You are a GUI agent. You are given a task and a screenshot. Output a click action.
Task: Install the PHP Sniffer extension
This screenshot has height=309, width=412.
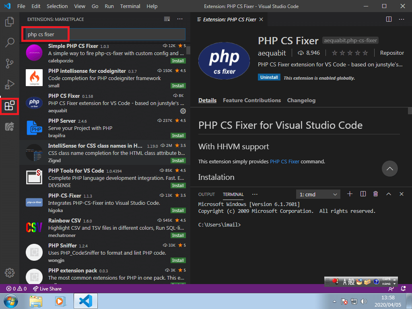(178, 260)
